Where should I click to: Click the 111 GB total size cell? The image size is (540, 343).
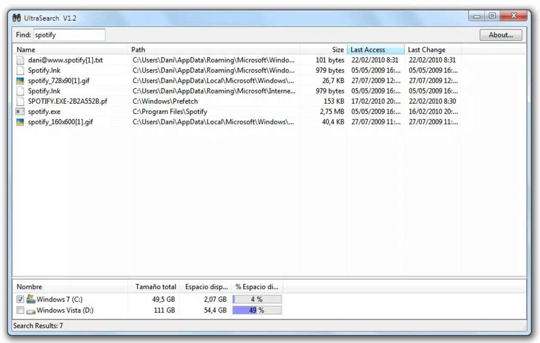[x=164, y=310]
